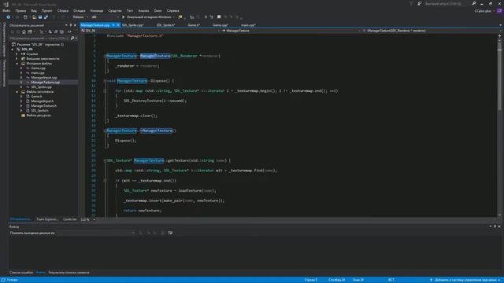
Task: Collapse the Исходные файлы folder
Action: point(17,64)
